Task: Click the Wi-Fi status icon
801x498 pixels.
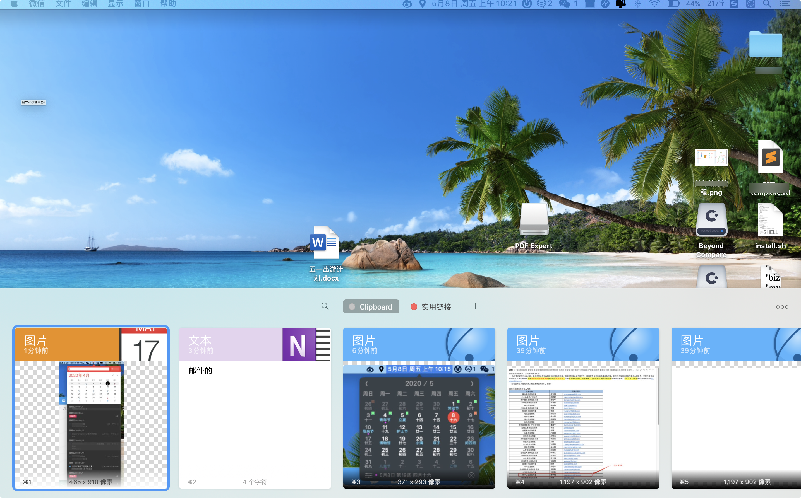Action: pyautogui.click(x=654, y=4)
